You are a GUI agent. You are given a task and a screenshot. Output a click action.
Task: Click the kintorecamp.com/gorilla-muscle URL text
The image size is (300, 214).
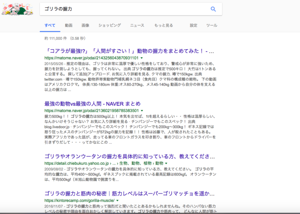click(79, 201)
